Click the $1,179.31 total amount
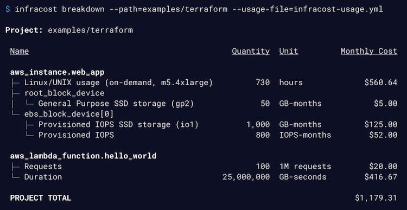Viewport: 407px width, 210px height. [376, 198]
